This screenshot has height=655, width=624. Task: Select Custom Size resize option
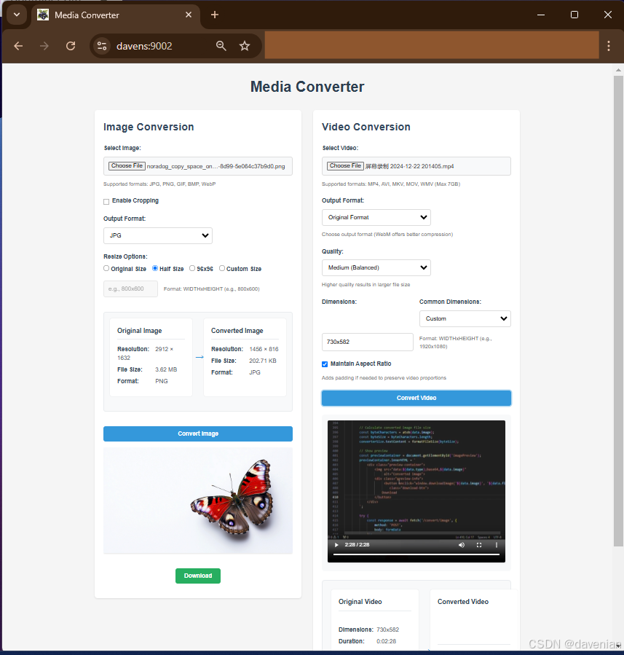(x=222, y=268)
